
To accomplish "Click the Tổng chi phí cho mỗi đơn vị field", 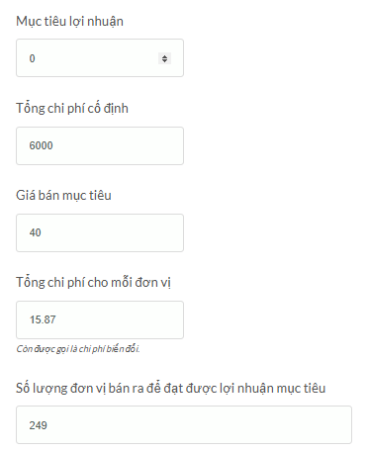I will (100, 319).
